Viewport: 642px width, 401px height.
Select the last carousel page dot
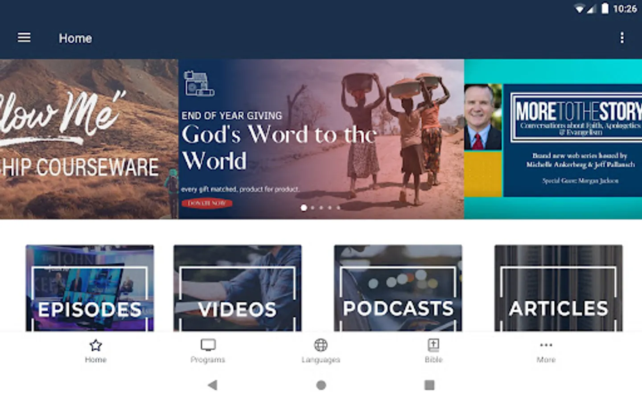point(338,208)
